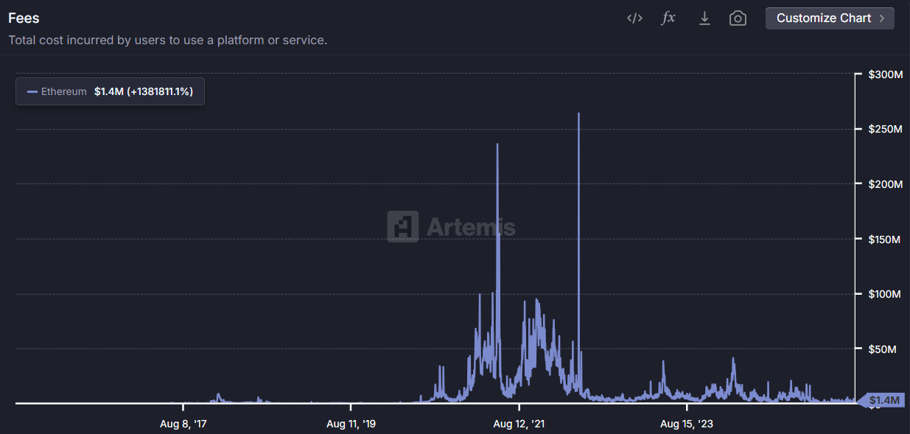Expand the Customize Chart chevron arrow
This screenshot has width=910, height=434.
point(882,18)
